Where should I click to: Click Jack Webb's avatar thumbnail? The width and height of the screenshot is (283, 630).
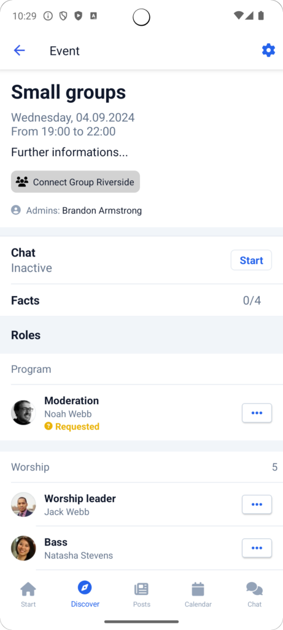click(x=23, y=504)
